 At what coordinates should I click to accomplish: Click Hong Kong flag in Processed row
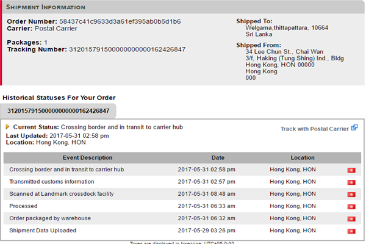coord(351,206)
